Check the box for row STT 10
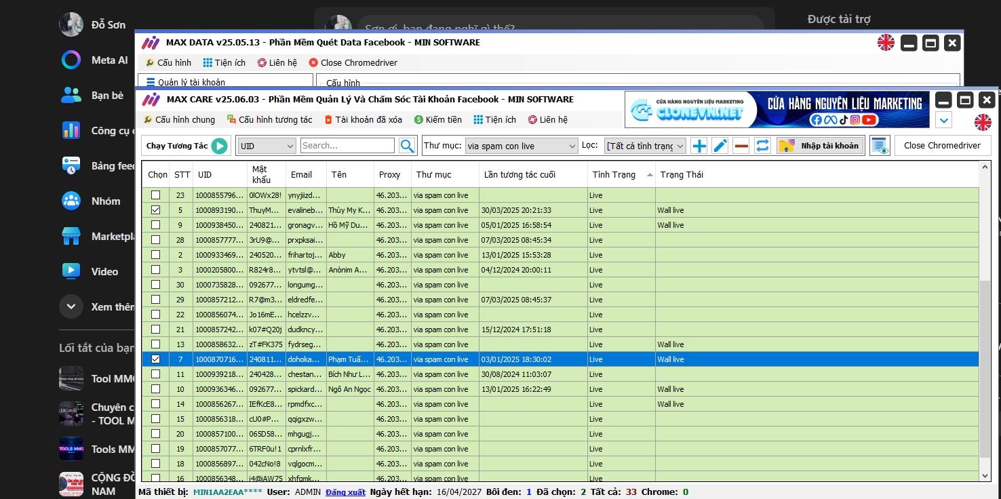 pyautogui.click(x=156, y=389)
